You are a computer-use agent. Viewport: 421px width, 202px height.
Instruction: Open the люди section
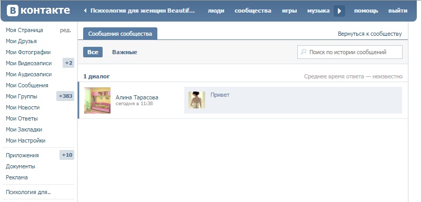(216, 11)
